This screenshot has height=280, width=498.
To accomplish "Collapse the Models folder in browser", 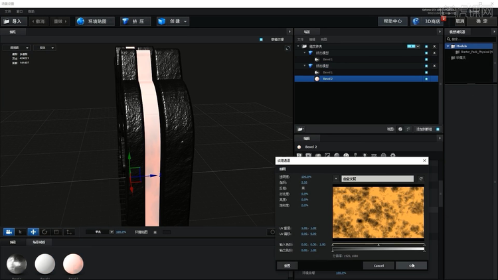I will point(448,46).
